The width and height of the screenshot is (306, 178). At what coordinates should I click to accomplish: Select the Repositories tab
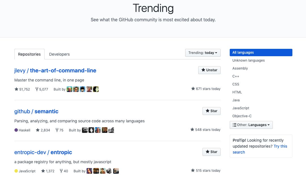(29, 54)
